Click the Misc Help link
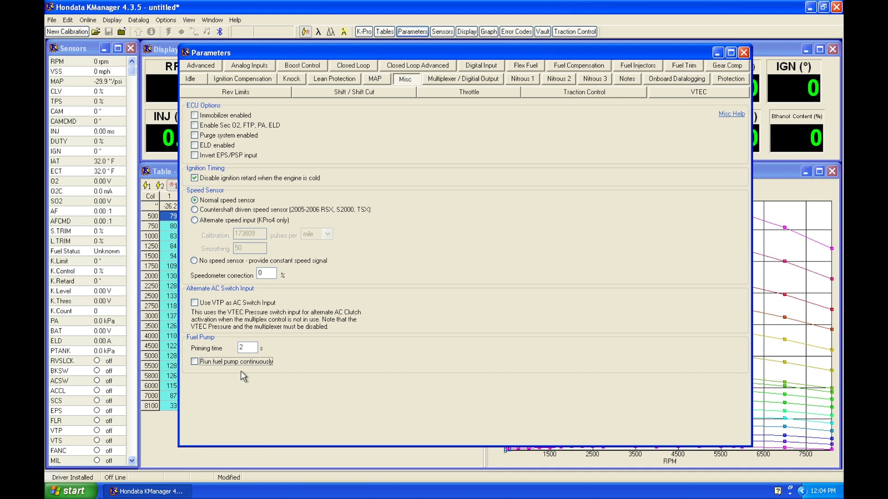The height and width of the screenshot is (499, 888). coord(731,114)
